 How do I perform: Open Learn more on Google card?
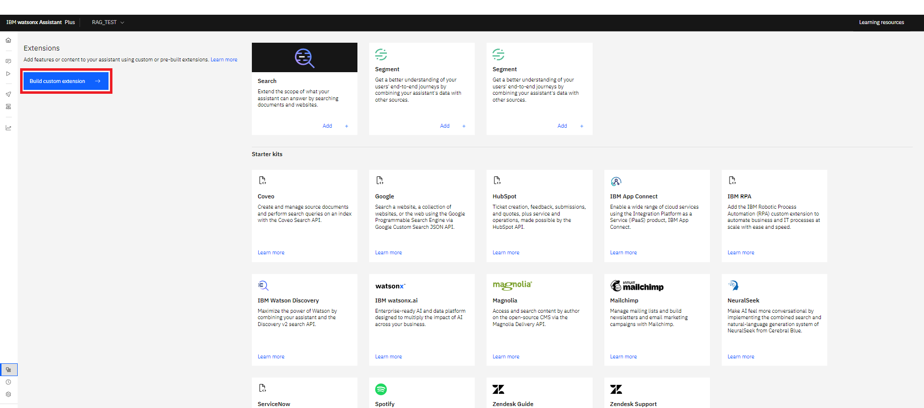[388, 253]
